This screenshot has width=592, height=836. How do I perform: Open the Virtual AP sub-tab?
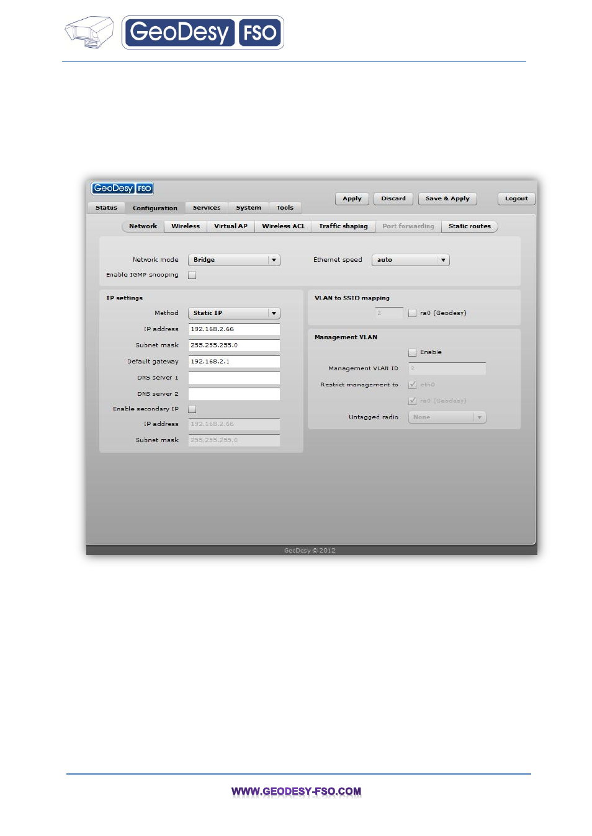[x=231, y=226]
